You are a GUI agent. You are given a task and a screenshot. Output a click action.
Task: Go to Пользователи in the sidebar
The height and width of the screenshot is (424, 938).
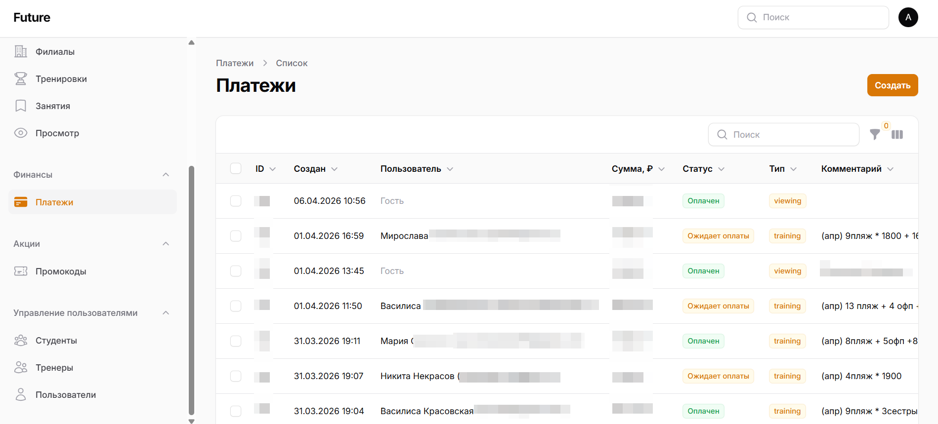66,395
